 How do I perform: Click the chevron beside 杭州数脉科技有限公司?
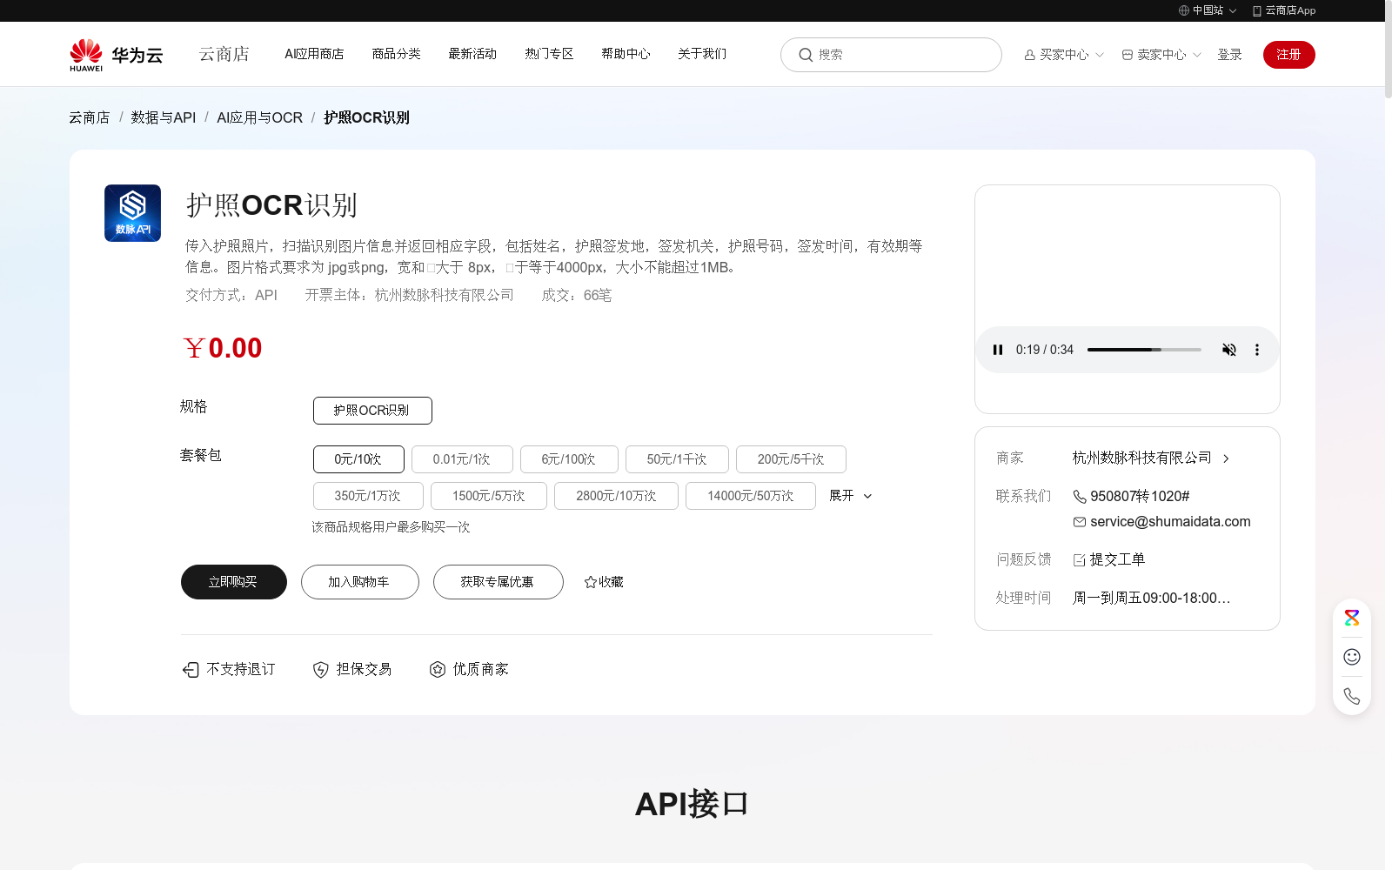point(1226,458)
